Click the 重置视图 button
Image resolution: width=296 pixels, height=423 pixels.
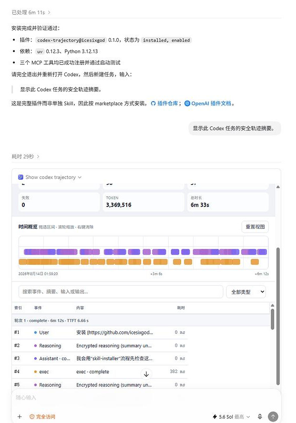(x=255, y=227)
